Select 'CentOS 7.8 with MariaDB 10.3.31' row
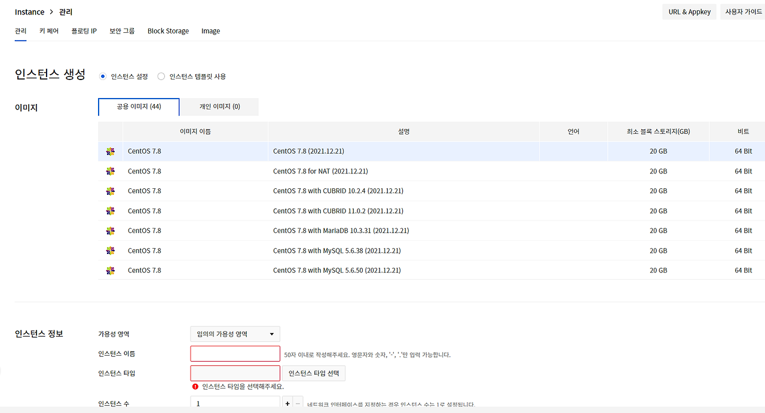Screen dimensions: 765x413 click(x=432, y=231)
